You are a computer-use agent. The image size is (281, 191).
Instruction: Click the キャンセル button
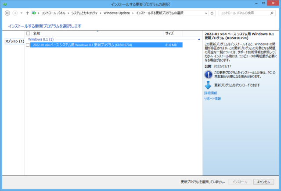coord(263,182)
